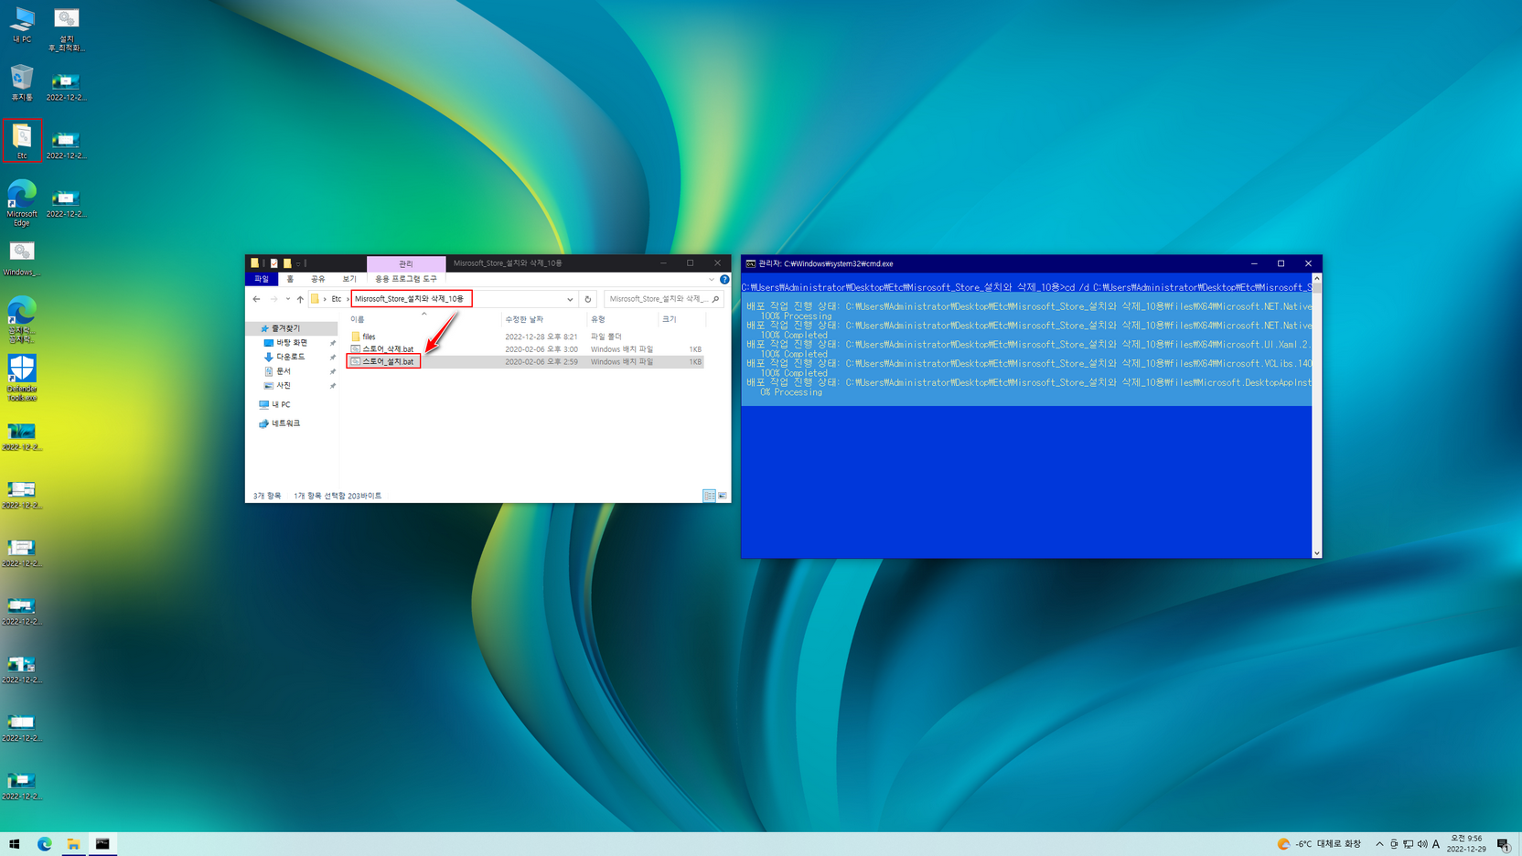Select the Etc folder on the desktop

[22, 141]
